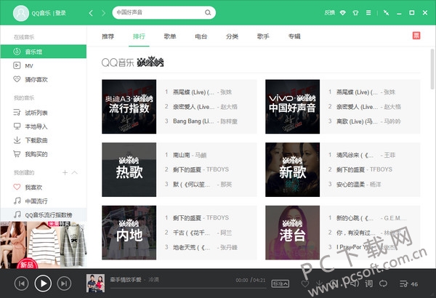Viewport: 436px width, 298px height.
Task: Open the green diamond VIP icon
Action: tap(343, 13)
